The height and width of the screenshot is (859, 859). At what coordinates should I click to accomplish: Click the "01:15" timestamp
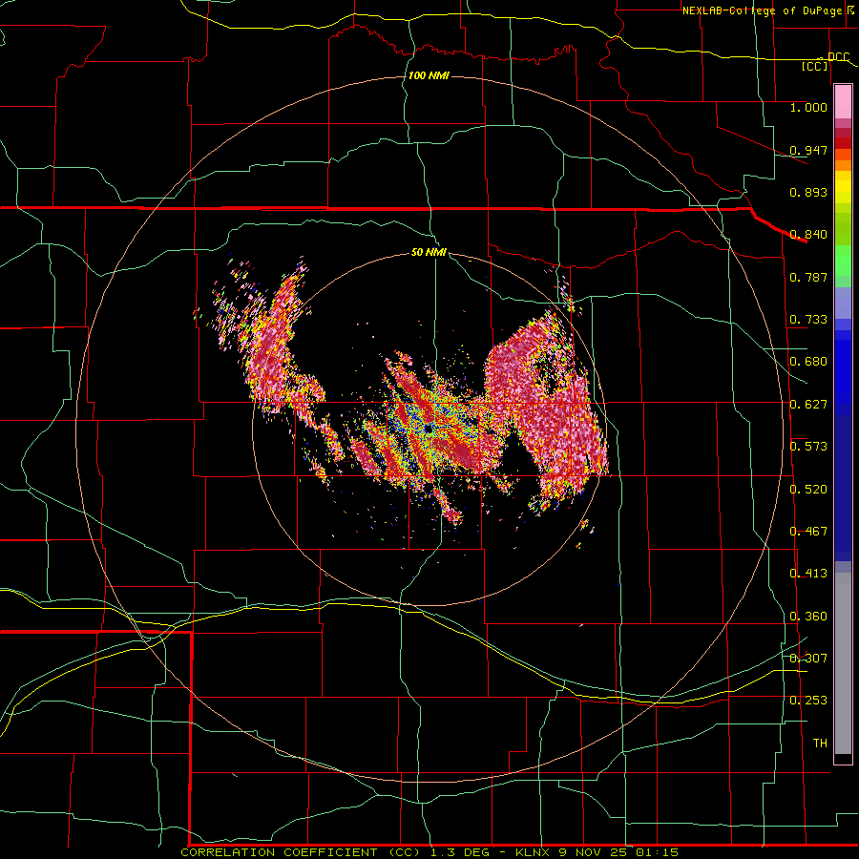coord(657,852)
